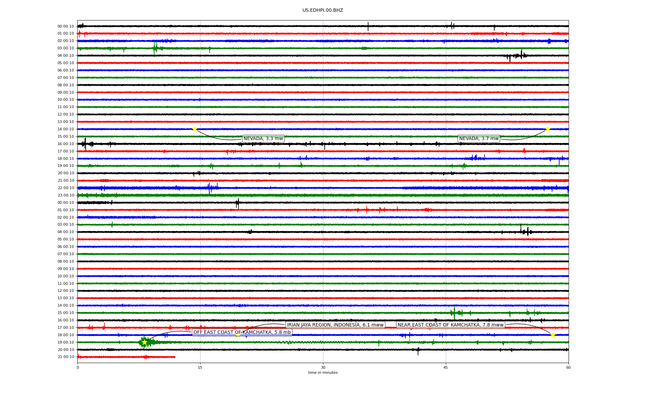The width and height of the screenshot is (646, 403).
Task: Select the 'IRIAN JAYA REGION, INDONESIA' annotation box
Action: pos(335,325)
